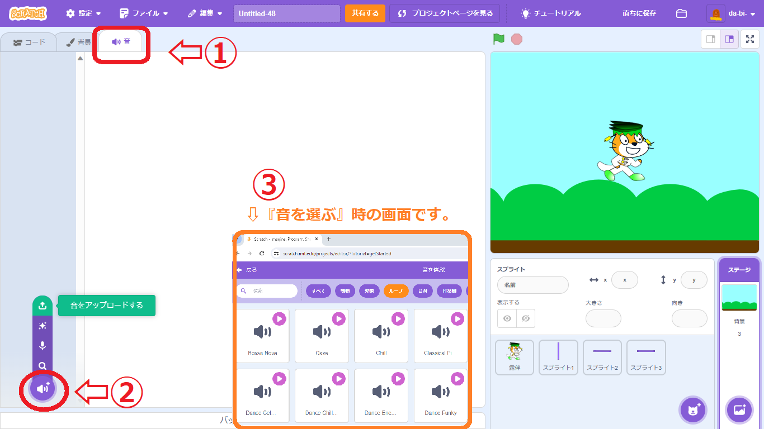Open the バックパック bar at bottom
Screen dimensions: 764x429
click(x=243, y=421)
